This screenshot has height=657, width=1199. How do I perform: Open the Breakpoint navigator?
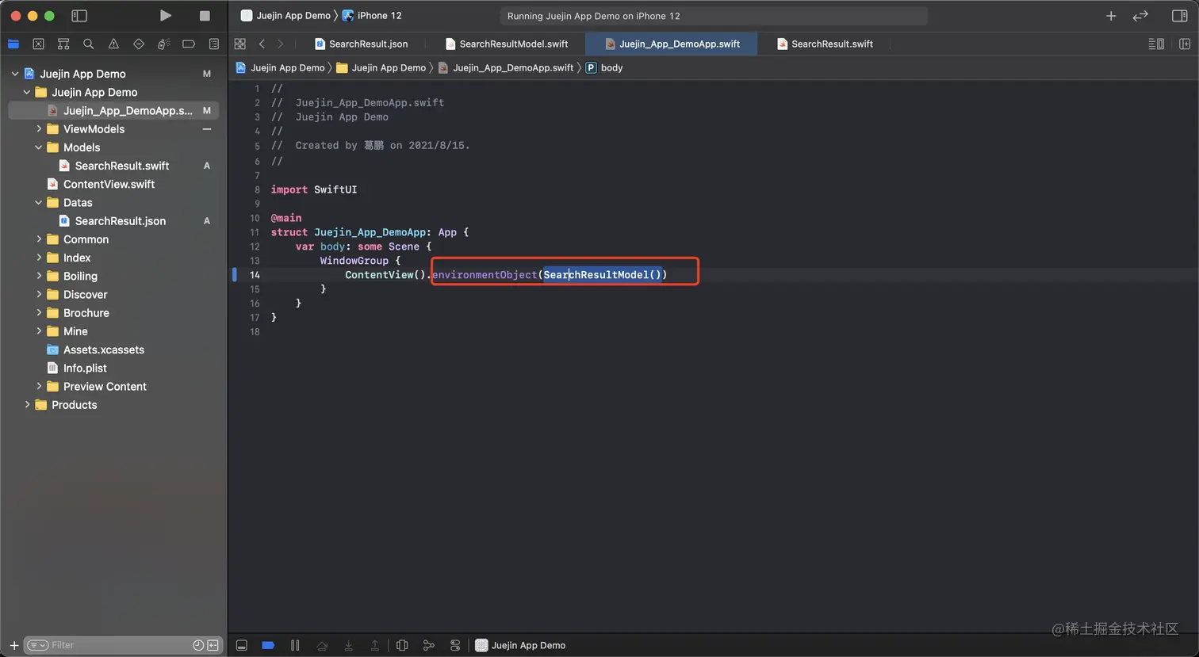tap(189, 44)
